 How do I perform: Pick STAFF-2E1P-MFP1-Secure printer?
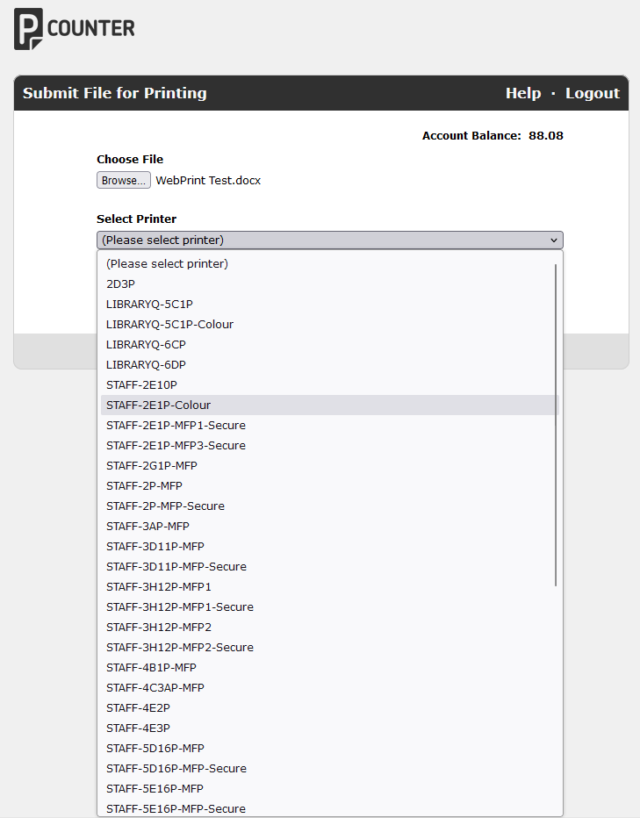(x=330, y=425)
